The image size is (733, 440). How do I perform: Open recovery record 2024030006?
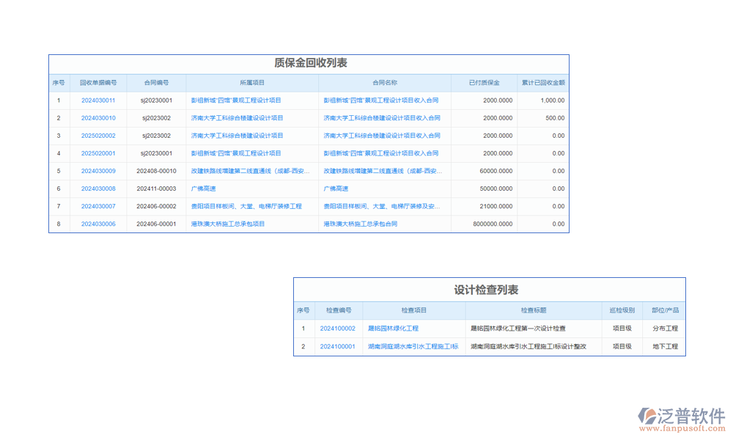coord(98,224)
